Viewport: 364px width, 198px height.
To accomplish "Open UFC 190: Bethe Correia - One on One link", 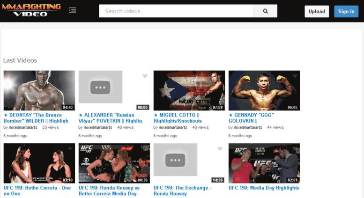I will [x=37, y=191].
